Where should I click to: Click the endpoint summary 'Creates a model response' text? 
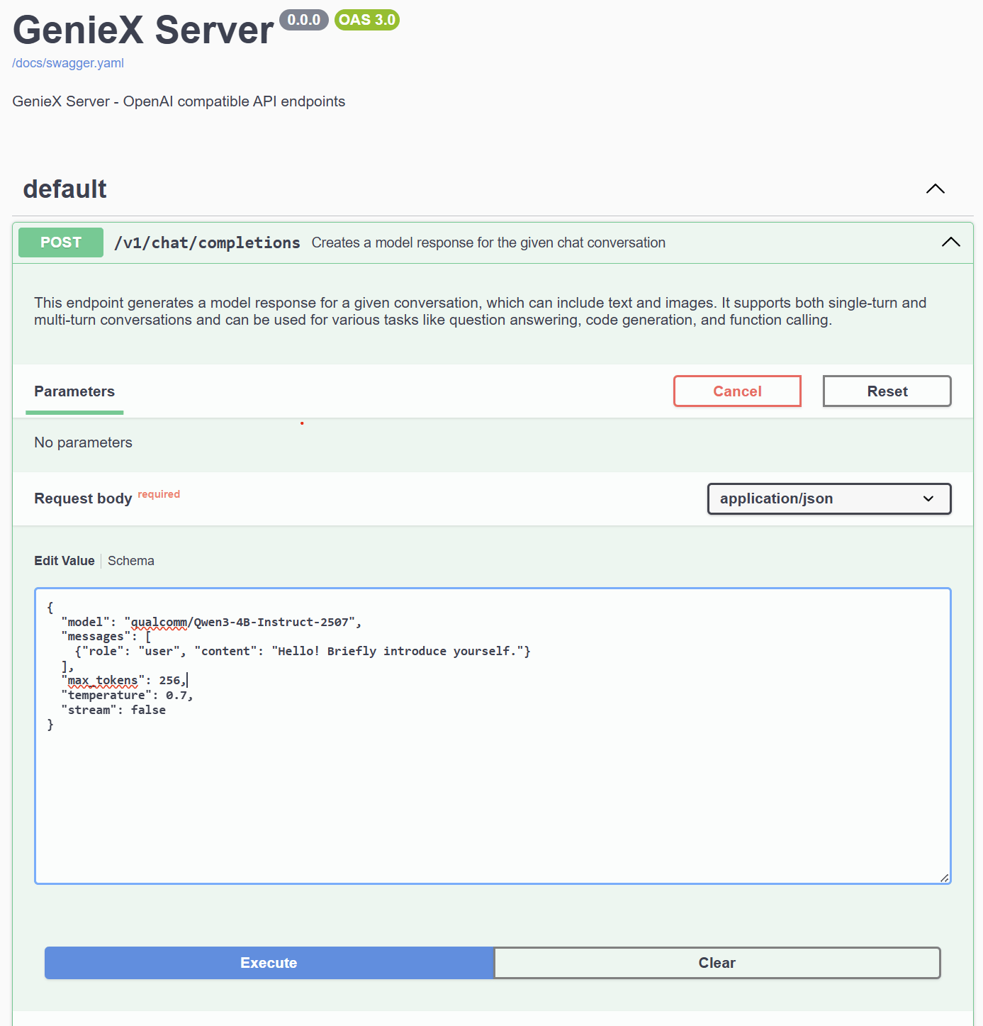pyautogui.click(x=488, y=242)
